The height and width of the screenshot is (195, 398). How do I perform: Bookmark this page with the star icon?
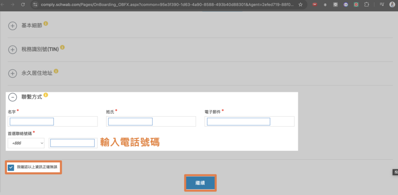coord(301,5)
